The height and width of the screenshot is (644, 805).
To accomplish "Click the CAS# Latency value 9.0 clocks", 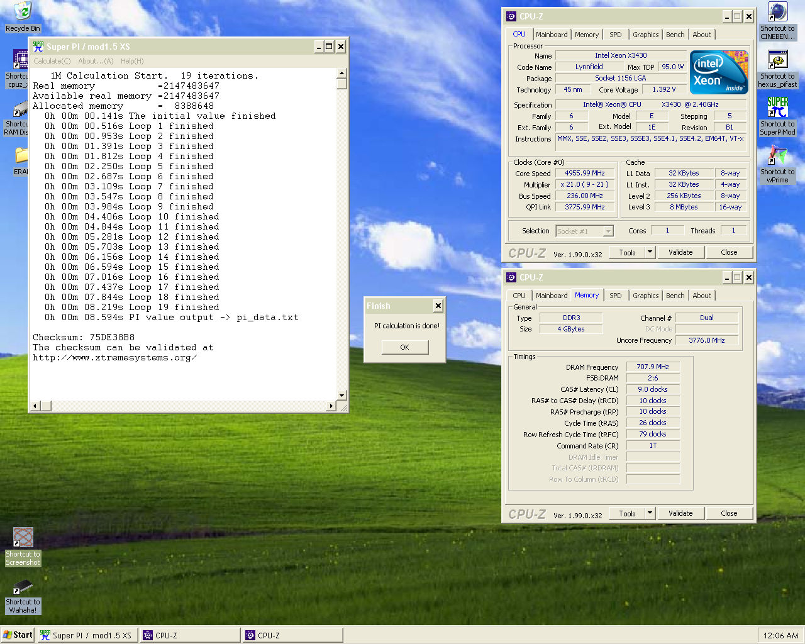I will click(x=653, y=389).
